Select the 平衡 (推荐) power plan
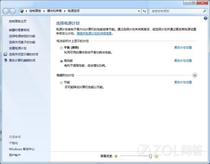Image resolution: width=210 pixels, height=164 pixels. tap(61, 48)
